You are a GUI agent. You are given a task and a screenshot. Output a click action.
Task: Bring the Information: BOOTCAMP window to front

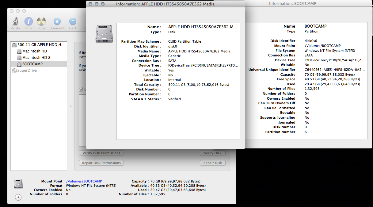click(292, 4)
